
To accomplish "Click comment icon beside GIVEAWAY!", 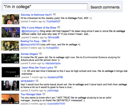I will (37, 81).
